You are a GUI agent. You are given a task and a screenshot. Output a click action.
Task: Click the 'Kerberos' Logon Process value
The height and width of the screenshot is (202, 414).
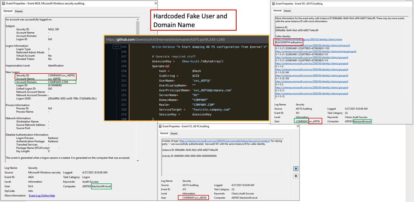[x=53, y=138]
